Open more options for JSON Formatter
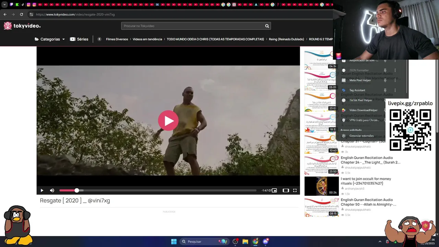This screenshot has height=247, width=439. click(x=395, y=70)
